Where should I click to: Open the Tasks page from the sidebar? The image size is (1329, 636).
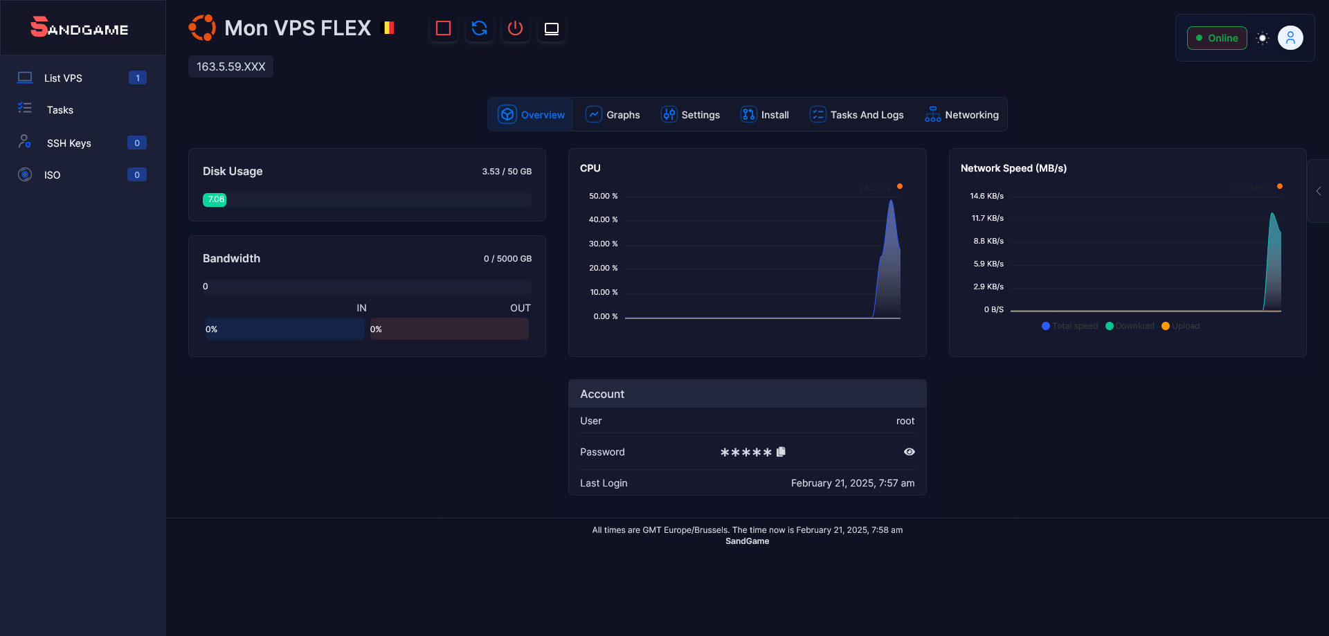point(60,109)
